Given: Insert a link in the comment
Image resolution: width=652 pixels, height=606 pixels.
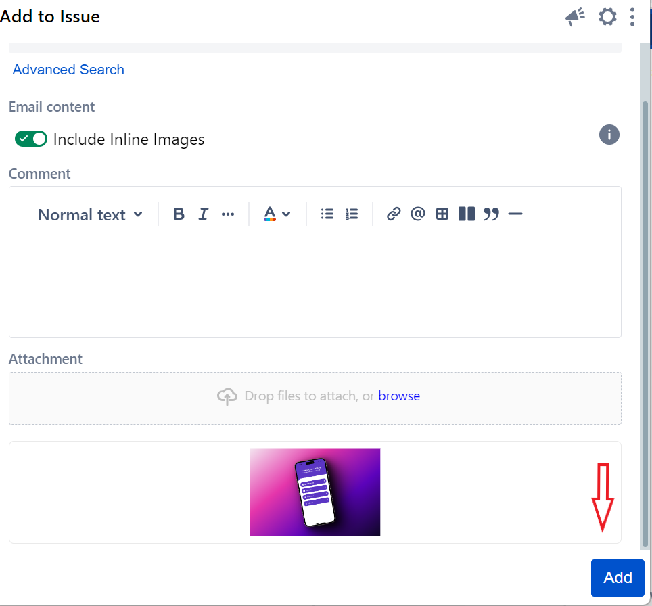Looking at the screenshot, I should pyautogui.click(x=394, y=214).
